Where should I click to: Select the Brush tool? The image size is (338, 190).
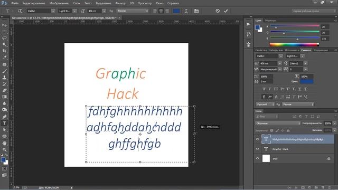click(x=4, y=71)
